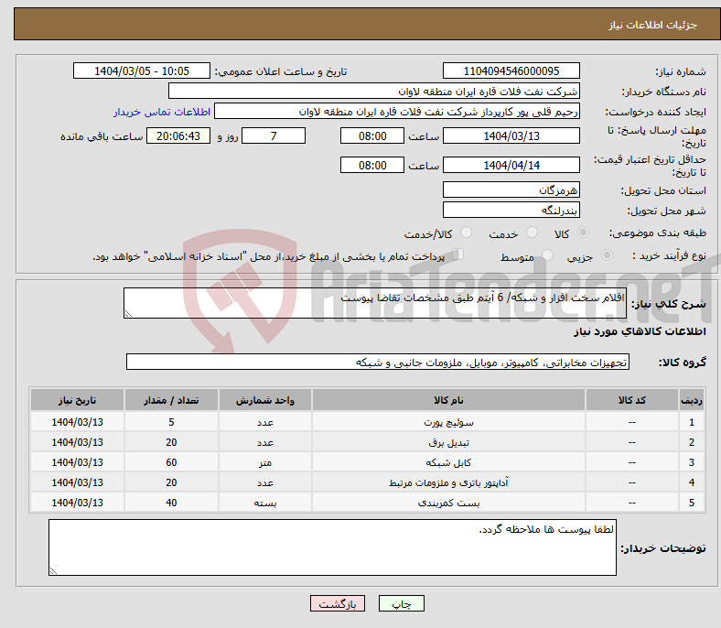Click row number 4 cell

point(691,482)
